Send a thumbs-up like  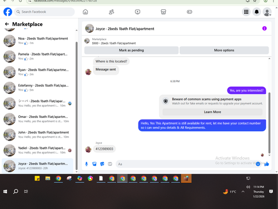click(x=267, y=164)
